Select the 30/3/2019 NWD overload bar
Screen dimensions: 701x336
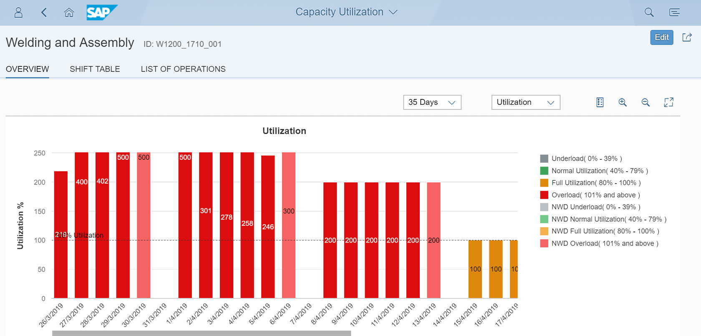tap(144, 225)
